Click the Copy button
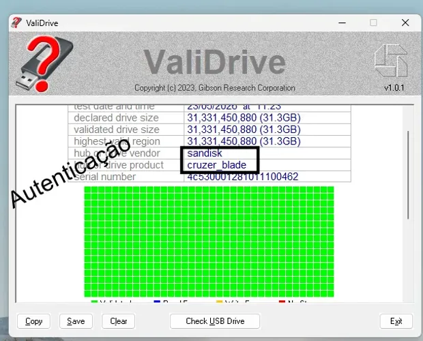 tap(33, 321)
